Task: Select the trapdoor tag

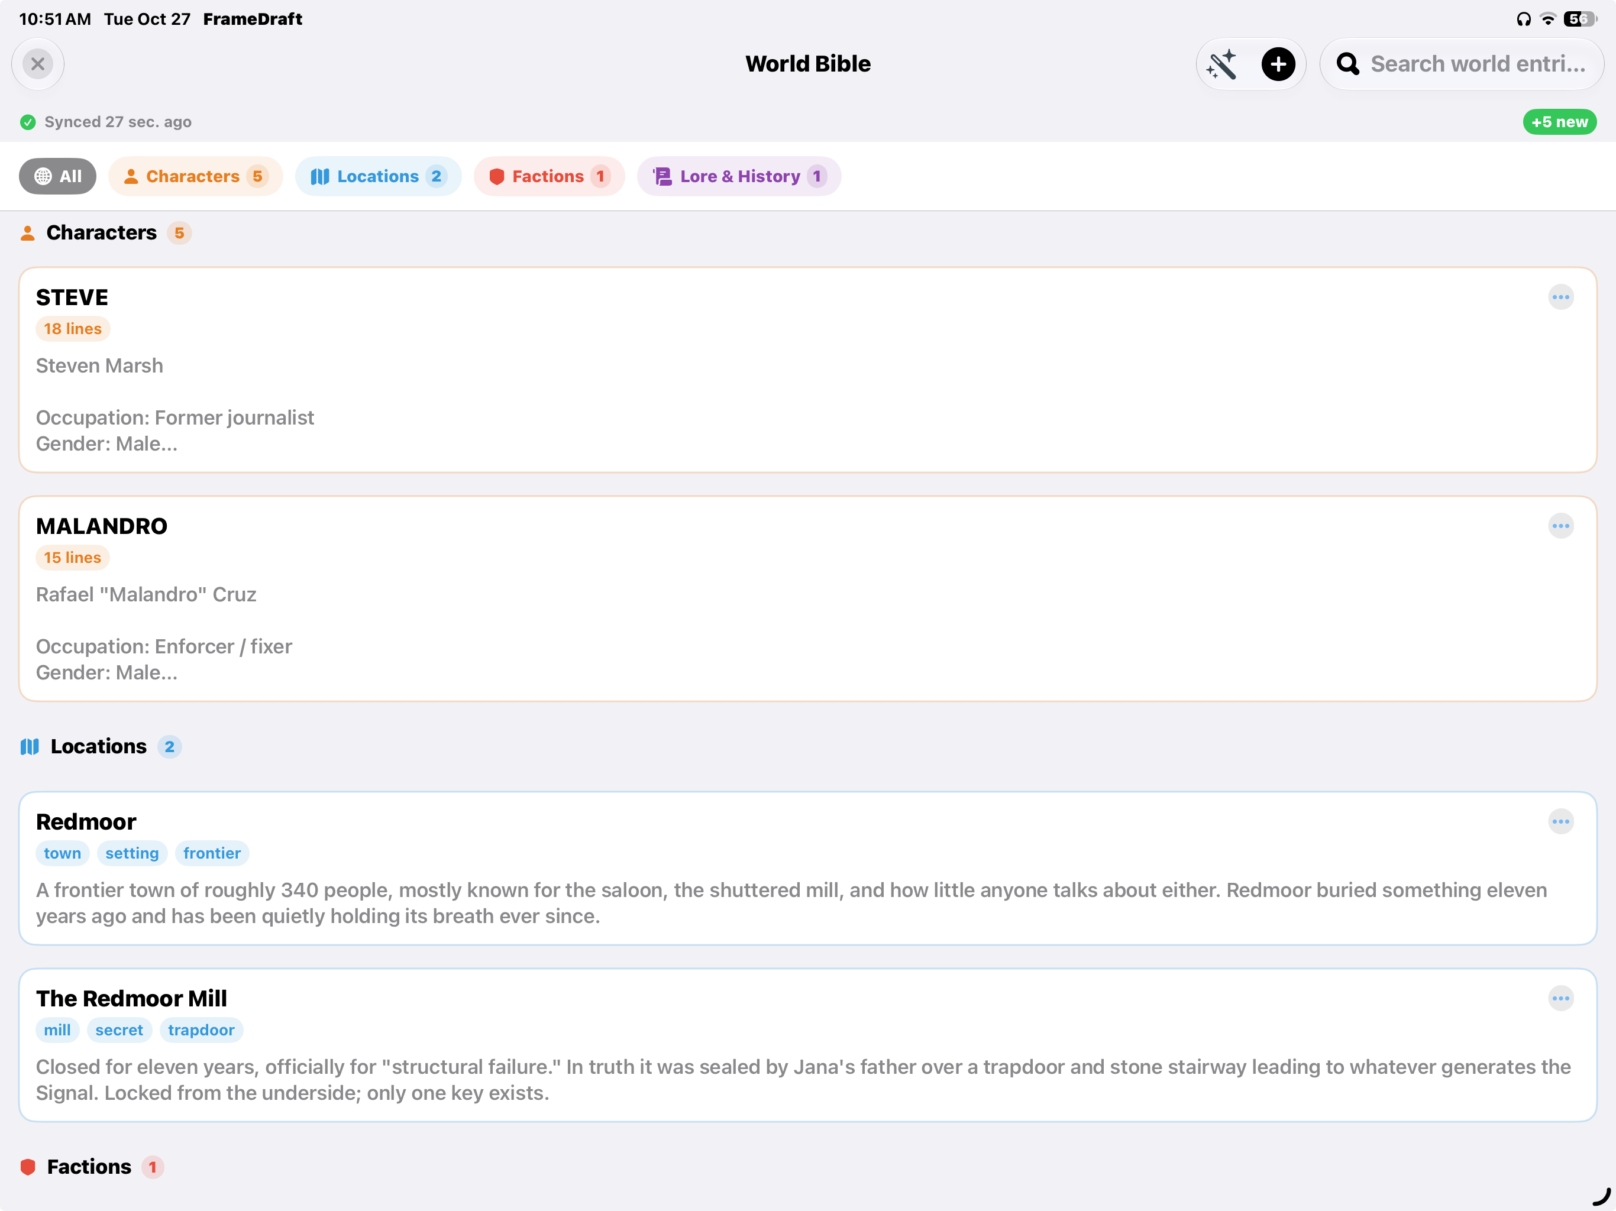Action: 201,1030
